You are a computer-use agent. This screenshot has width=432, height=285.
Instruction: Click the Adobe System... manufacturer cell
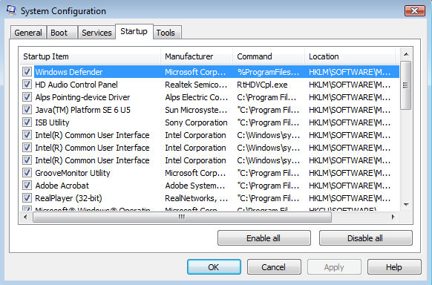tap(195, 186)
